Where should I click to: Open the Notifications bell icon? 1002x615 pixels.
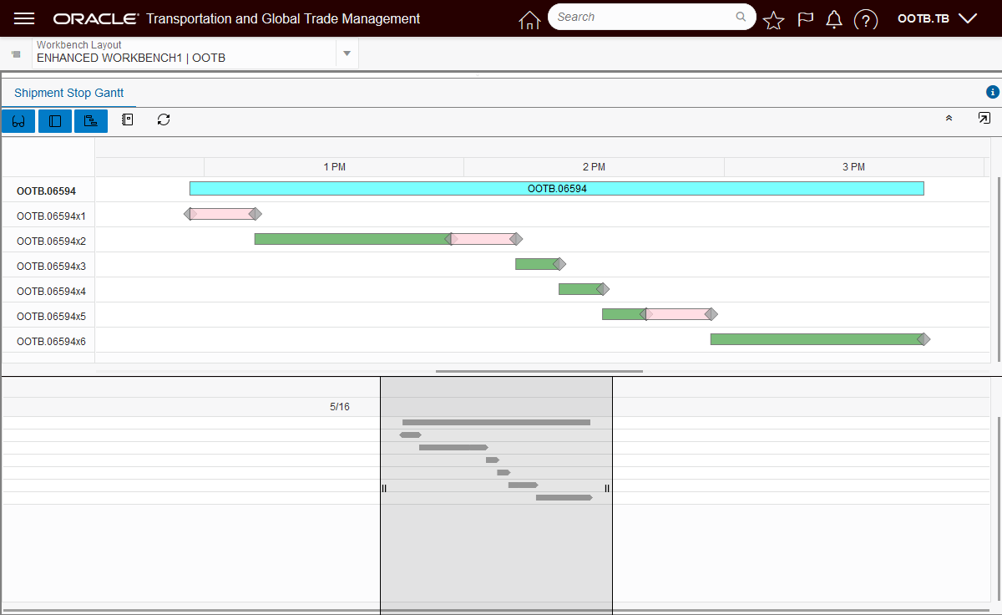[x=833, y=19]
